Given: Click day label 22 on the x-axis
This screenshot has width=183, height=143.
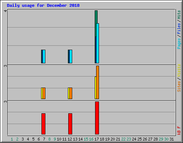Looking at the screenshot, I should pyautogui.click(x=123, y=139).
